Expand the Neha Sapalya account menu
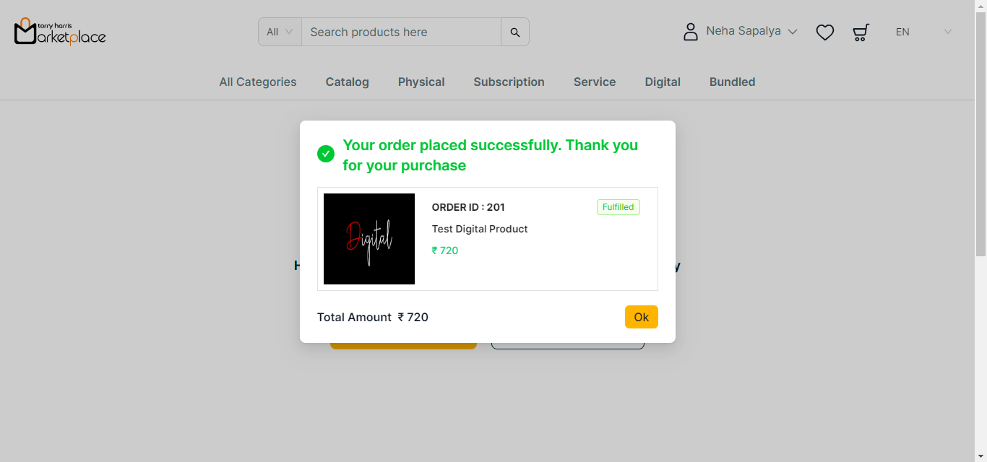Viewport: 987px width, 462px height. 751,32
